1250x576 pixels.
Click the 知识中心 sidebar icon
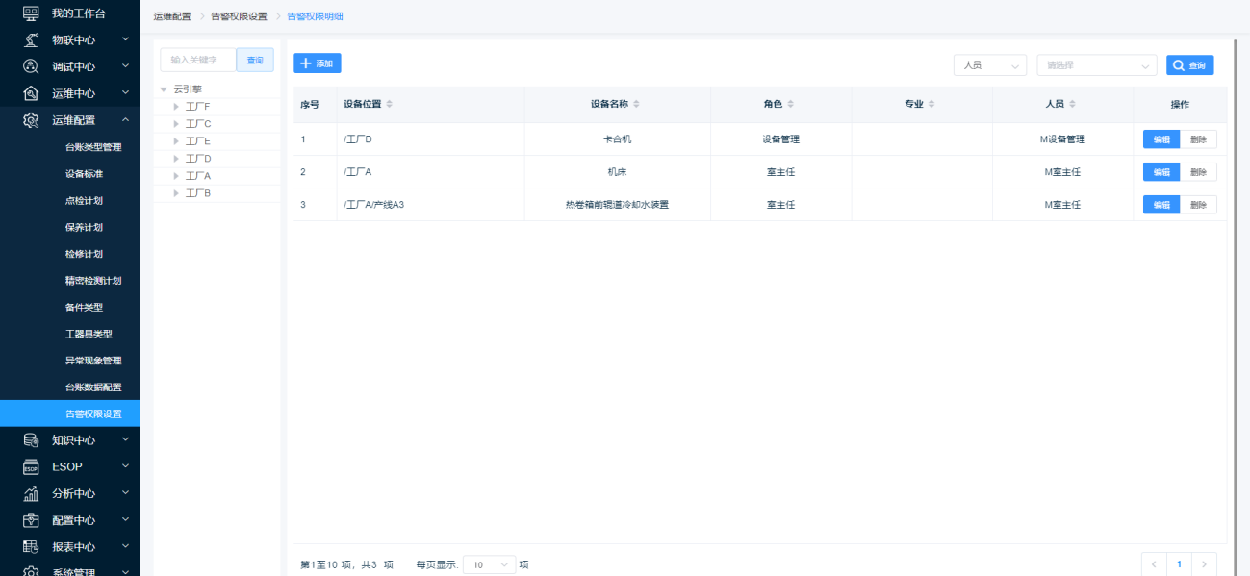coord(31,440)
